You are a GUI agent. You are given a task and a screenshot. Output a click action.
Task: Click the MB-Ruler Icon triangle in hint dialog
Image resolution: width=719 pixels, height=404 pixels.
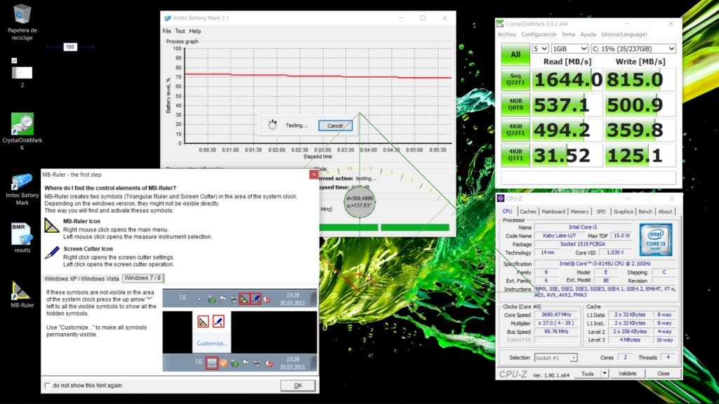[x=51, y=225]
